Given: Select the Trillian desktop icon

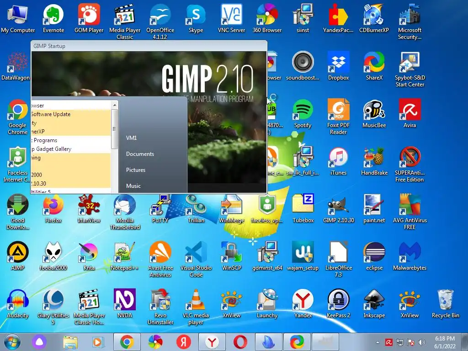Looking at the screenshot, I should point(196,208).
